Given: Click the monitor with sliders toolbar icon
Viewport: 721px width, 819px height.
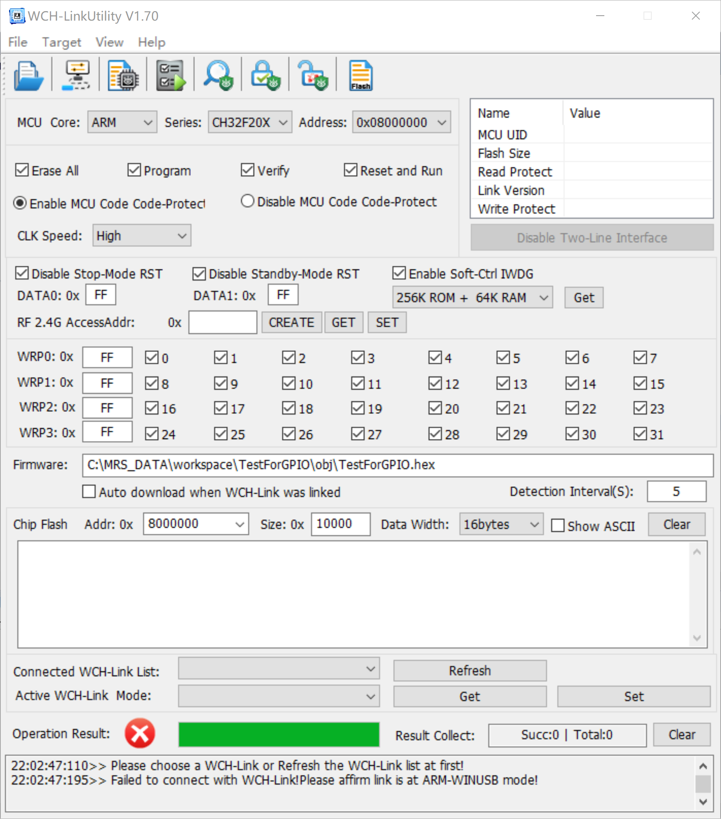Looking at the screenshot, I should click(x=76, y=75).
